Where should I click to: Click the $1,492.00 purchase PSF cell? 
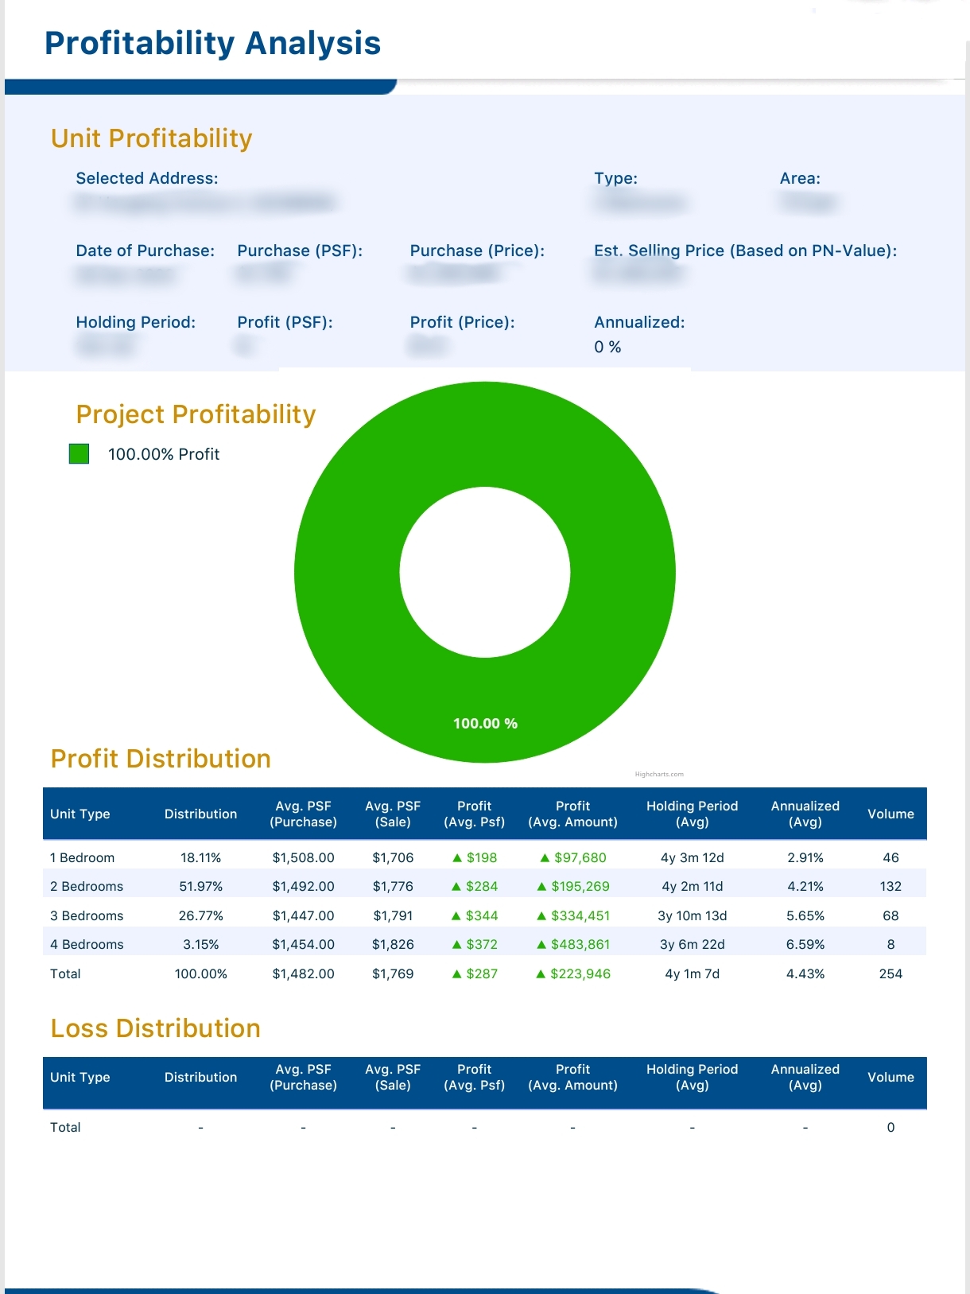click(304, 887)
